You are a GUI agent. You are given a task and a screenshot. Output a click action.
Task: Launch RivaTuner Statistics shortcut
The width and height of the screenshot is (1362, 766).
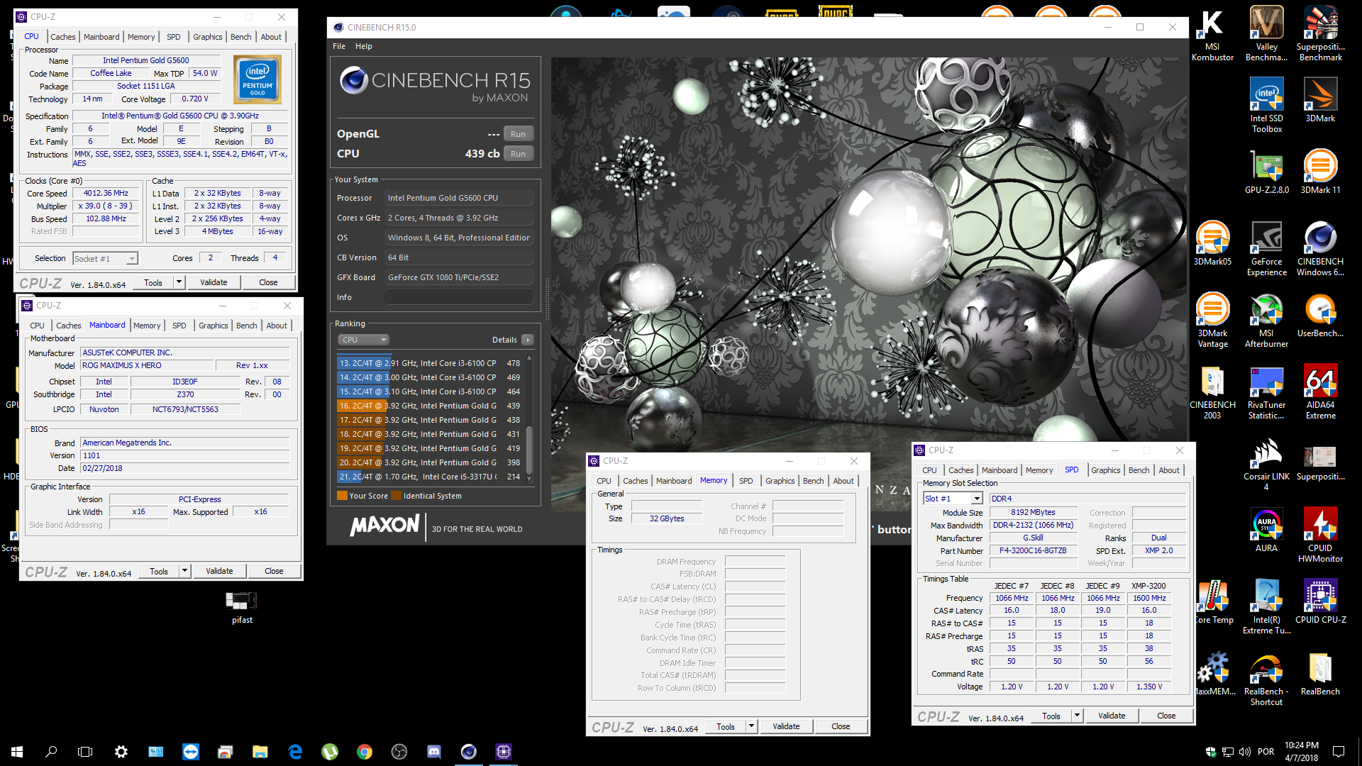coord(1266,392)
